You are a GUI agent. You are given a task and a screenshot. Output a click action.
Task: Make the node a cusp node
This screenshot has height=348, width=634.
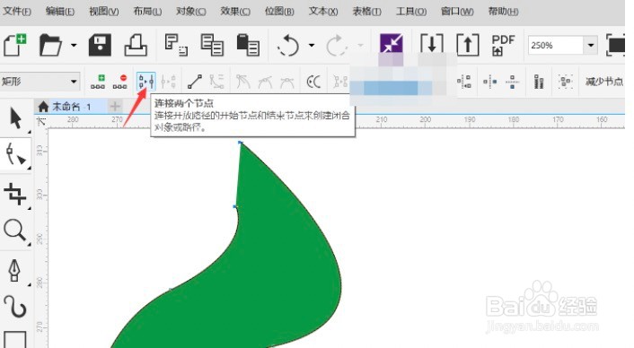(242, 82)
